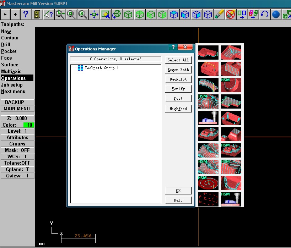
Task: Click the Cplane: T button
Action: click(17, 169)
